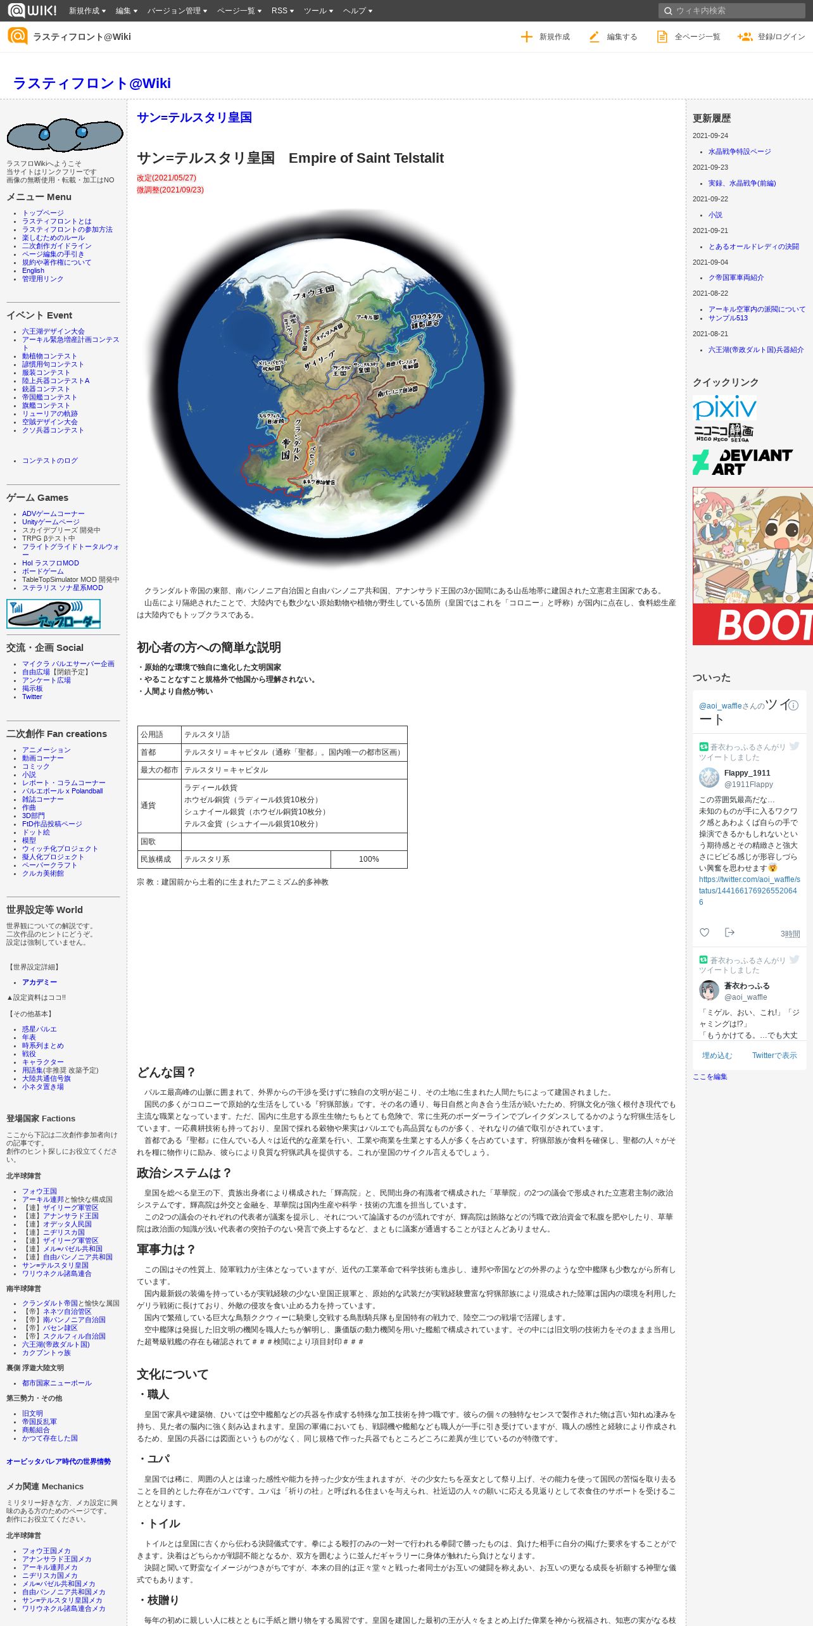Open ADVゲームコーナー link

coord(53,514)
